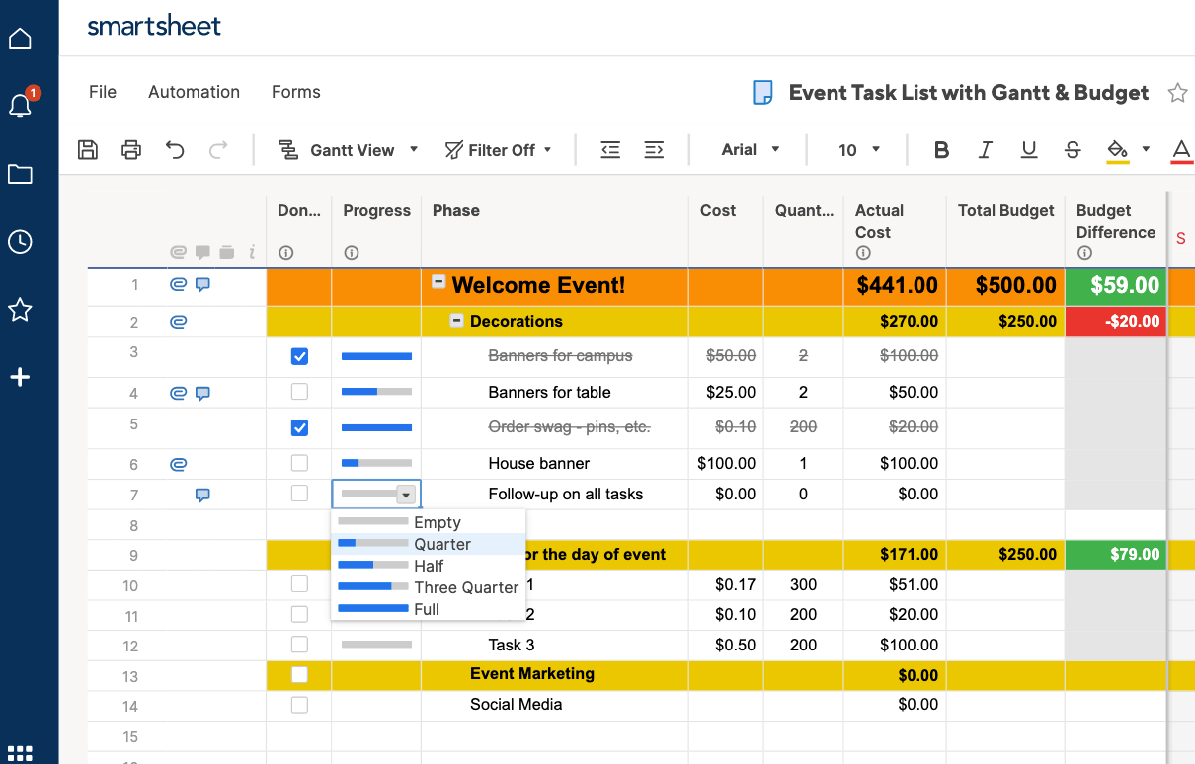Favorite the sheet with star icon
This screenshot has width=1195, height=764.
tap(1177, 93)
